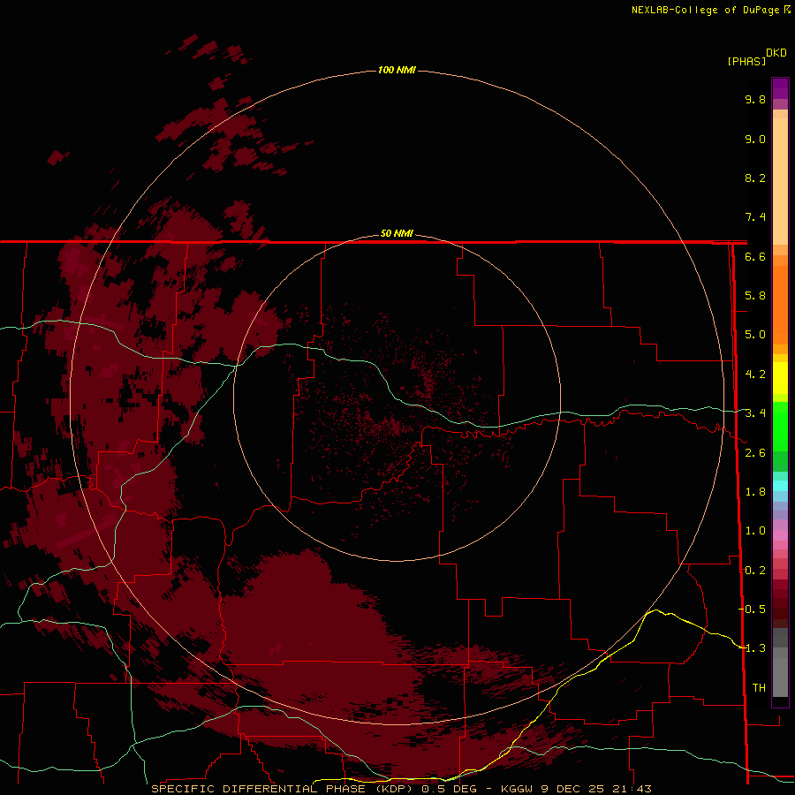Click the KGGW station identifier in caption

517,789
